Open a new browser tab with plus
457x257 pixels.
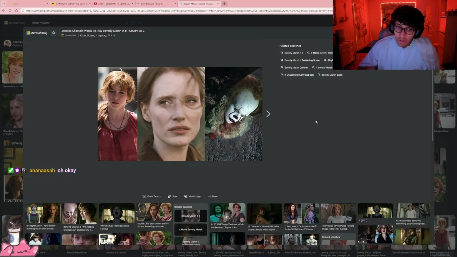[224, 4]
